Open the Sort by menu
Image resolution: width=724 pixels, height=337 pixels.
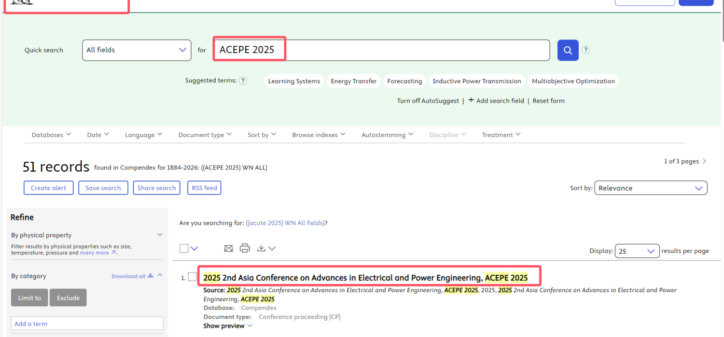pyautogui.click(x=262, y=135)
